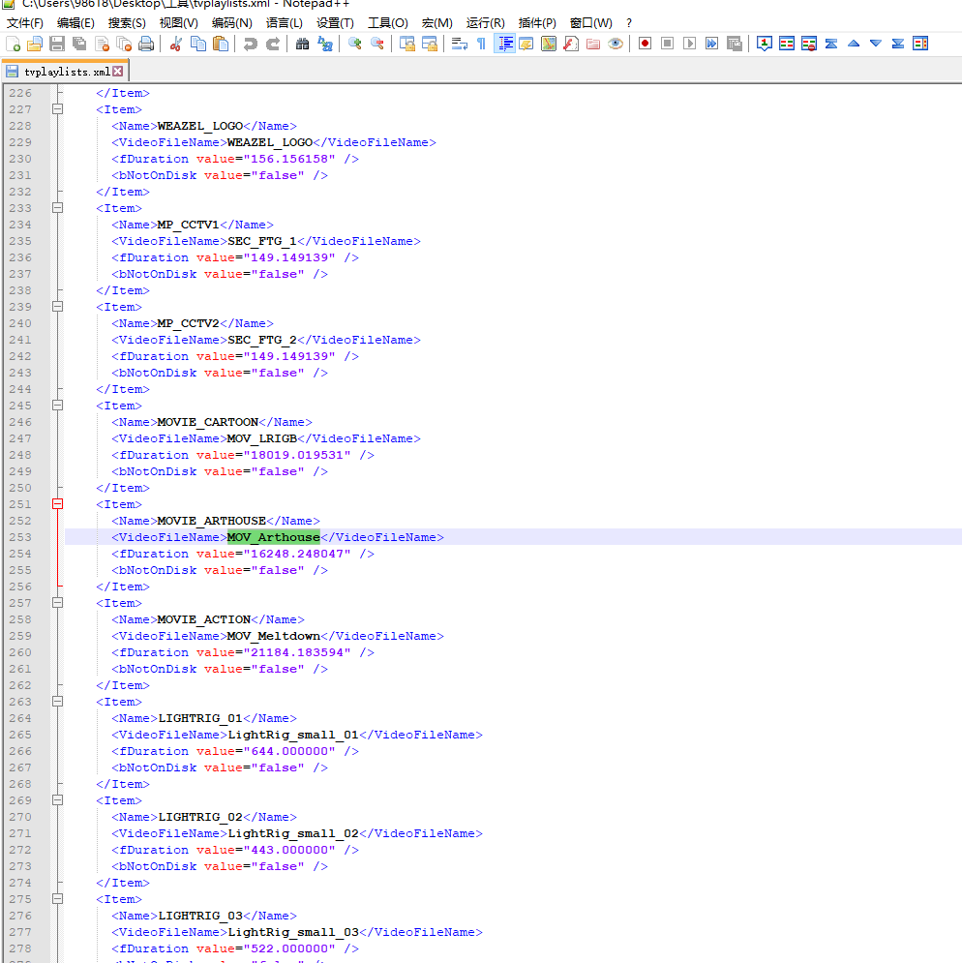
Task: Undo the last edit
Action: pos(250,44)
